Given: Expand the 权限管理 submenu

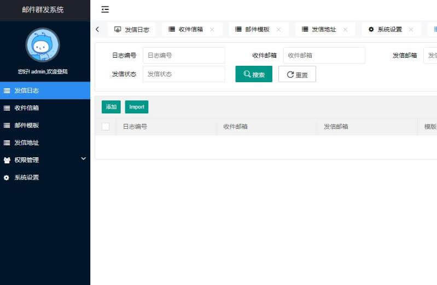Looking at the screenshot, I should coord(44,160).
